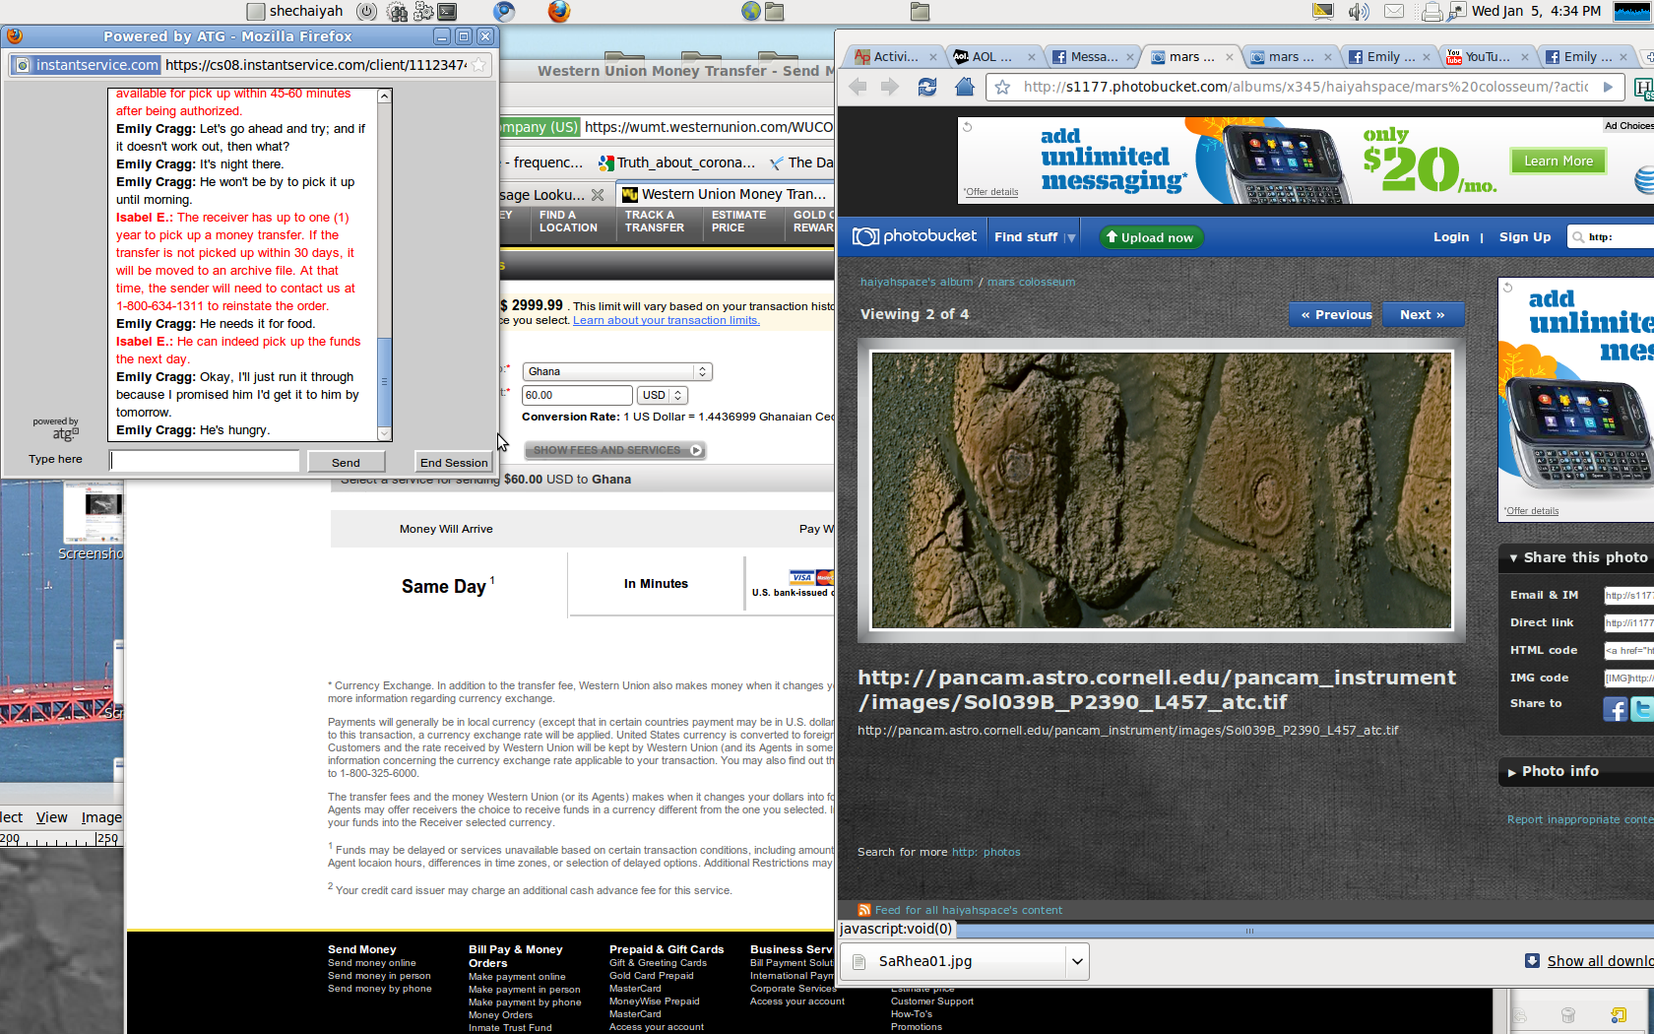Share the photo to Facebook
The image size is (1654, 1034).
(1615, 709)
